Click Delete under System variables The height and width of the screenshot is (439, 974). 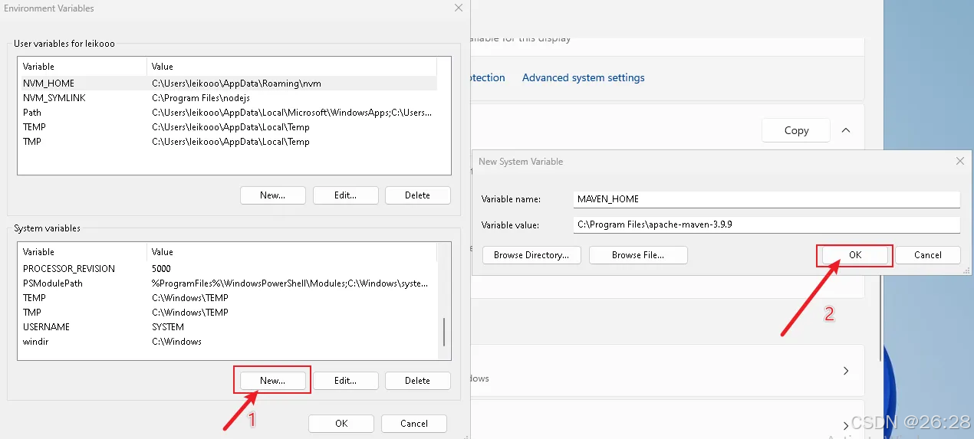[417, 381]
